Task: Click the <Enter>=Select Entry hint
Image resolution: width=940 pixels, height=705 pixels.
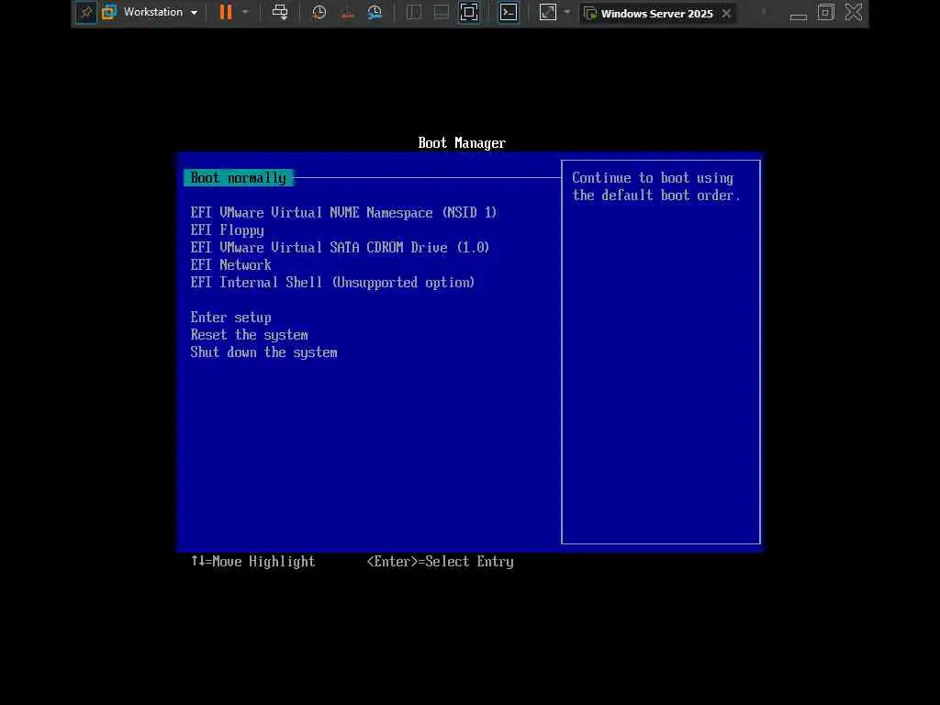Action: click(x=440, y=562)
